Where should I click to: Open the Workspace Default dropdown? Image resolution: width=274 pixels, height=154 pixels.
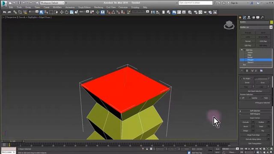coord(52,3)
